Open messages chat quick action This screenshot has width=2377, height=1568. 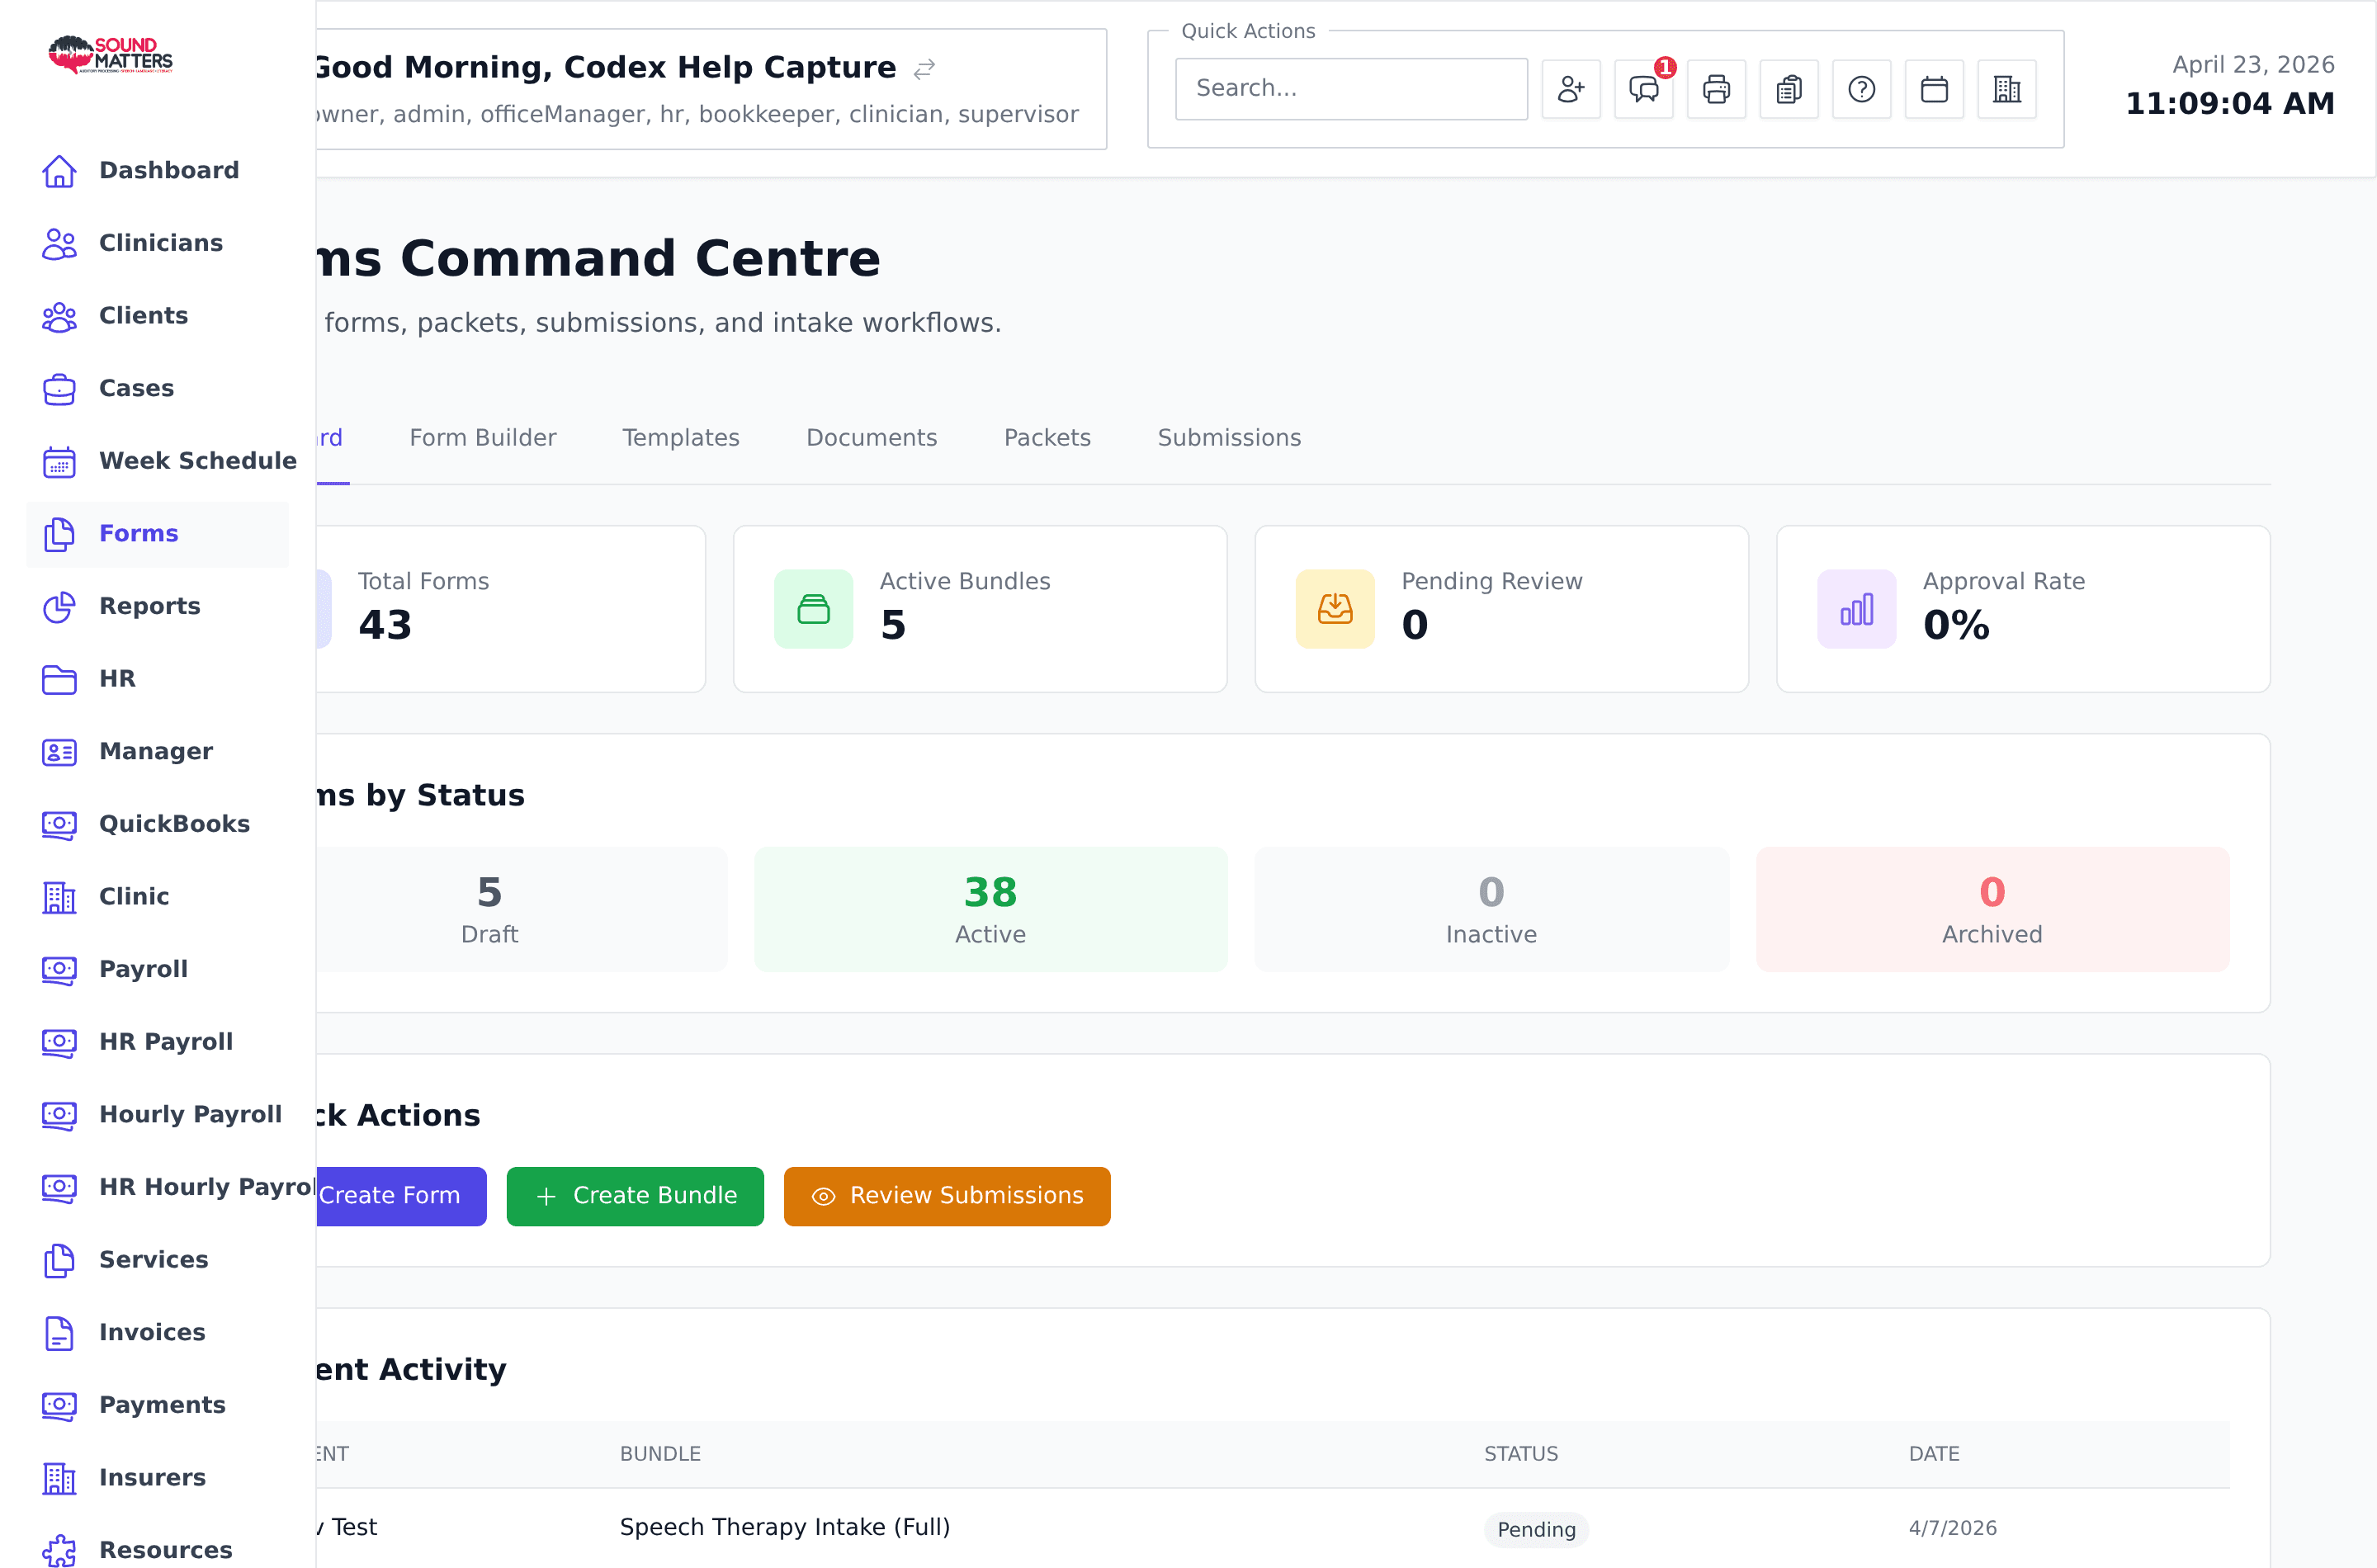point(1644,89)
